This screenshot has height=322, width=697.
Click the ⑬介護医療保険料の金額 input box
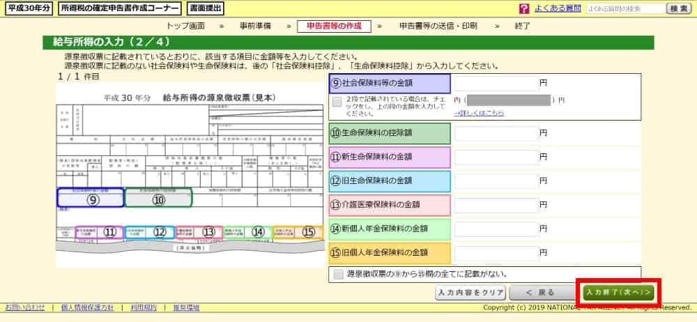pyautogui.click(x=496, y=204)
